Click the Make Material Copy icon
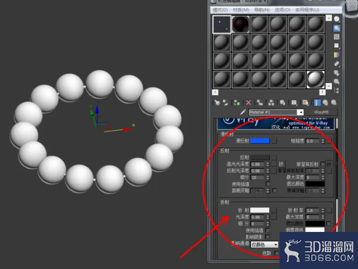Image resolution: width=358 pixels, height=269 pixels. click(260, 103)
